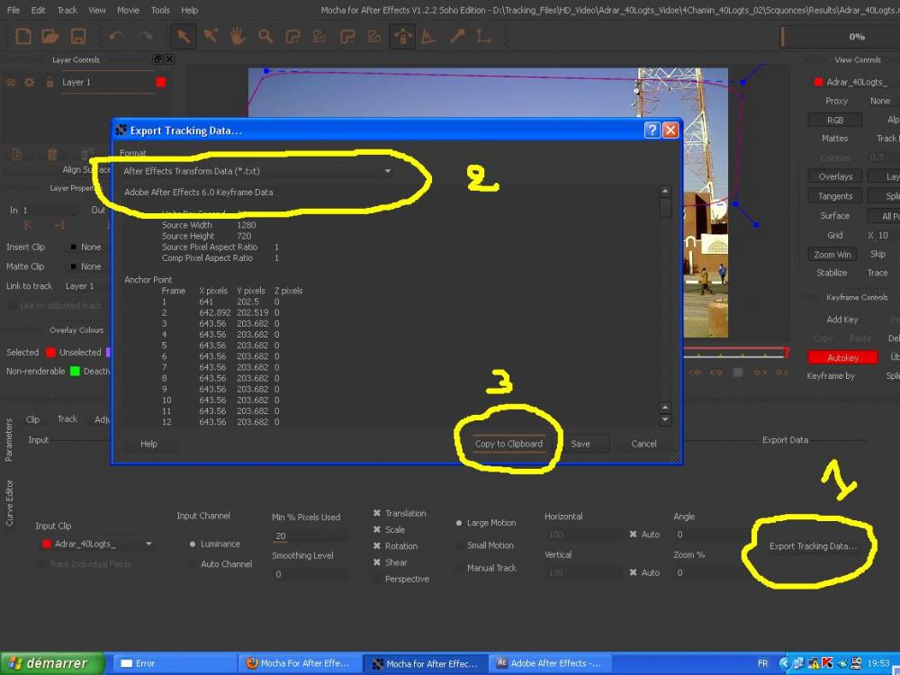900x675 pixels.
Task: Click the dialog's question mark help icon
Action: click(652, 130)
